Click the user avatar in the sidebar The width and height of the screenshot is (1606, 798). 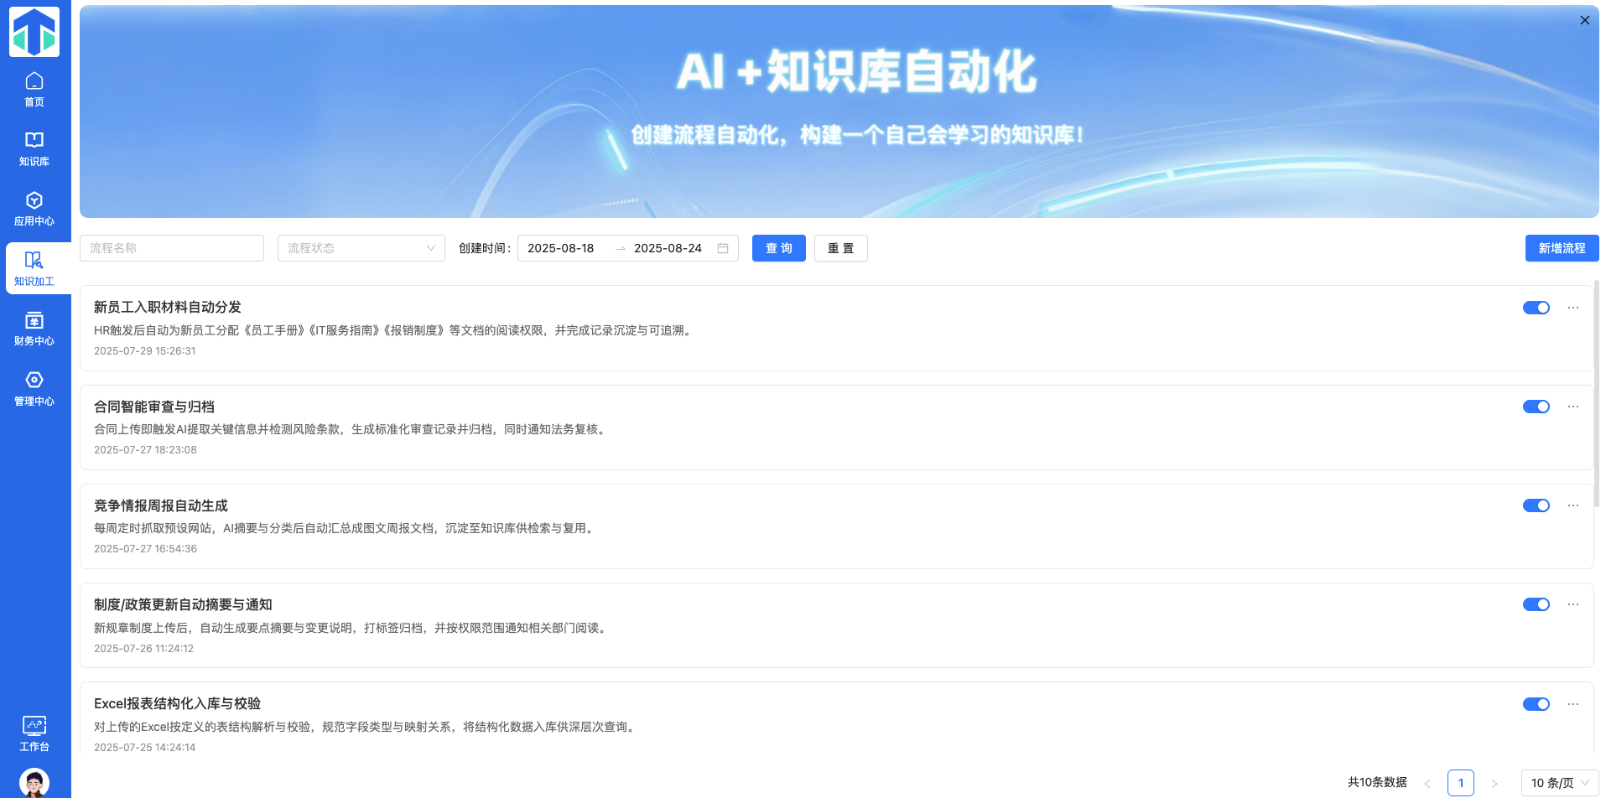click(x=34, y=783)
